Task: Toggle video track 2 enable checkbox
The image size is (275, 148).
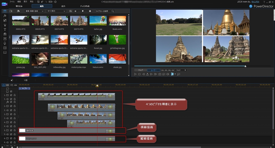Action: coord(11,106)
